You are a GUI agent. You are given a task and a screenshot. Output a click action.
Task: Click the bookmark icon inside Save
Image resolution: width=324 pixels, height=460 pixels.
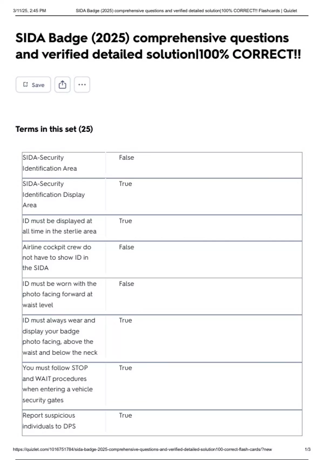[26, 85]
